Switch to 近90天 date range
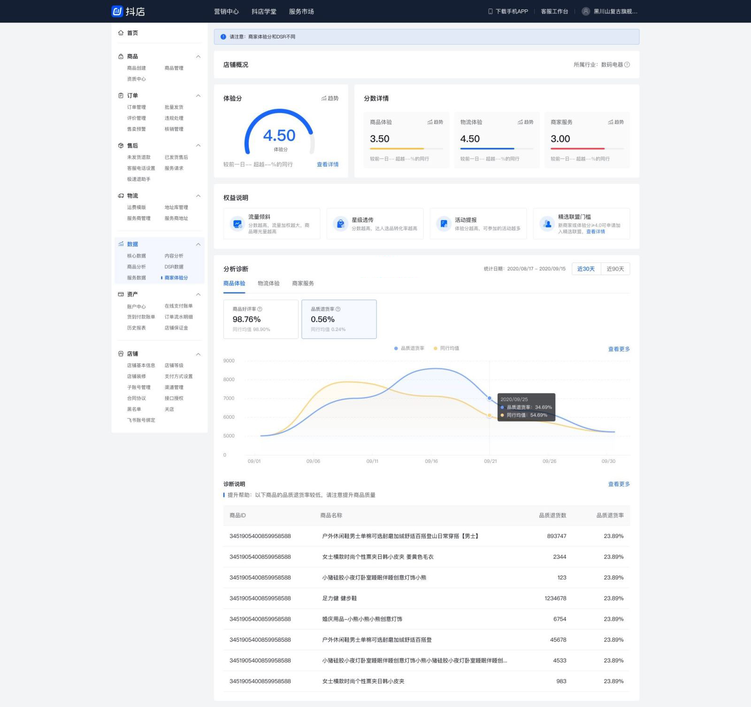The height and width of the screenshot is (707, 751). point(615,269)
